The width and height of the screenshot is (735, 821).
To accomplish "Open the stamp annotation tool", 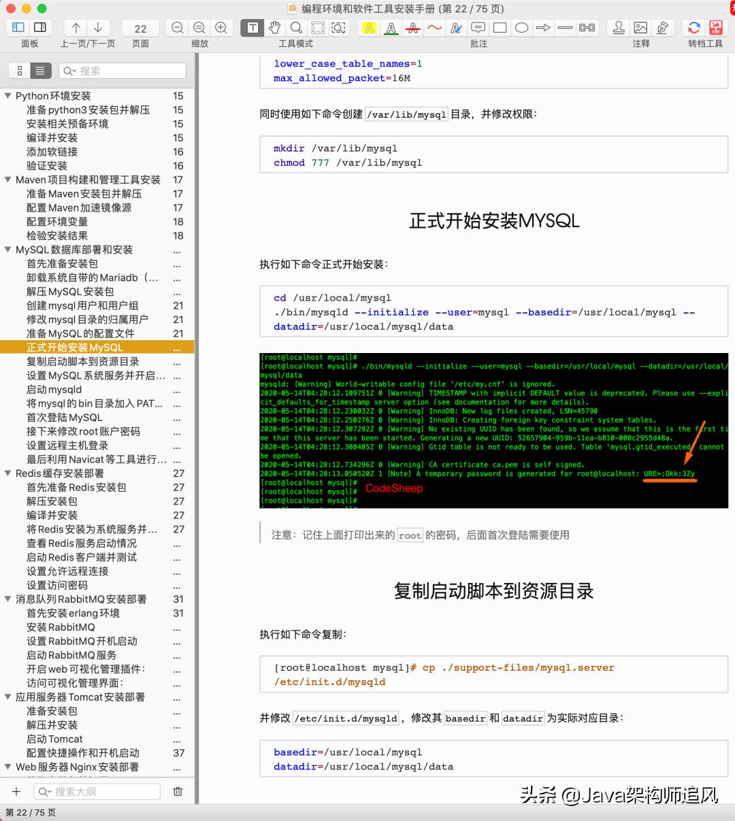I will (618, 27).
